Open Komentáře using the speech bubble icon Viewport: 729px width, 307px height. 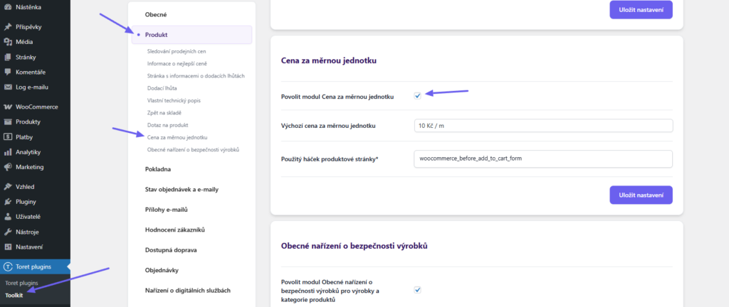(x=8, y=72)
